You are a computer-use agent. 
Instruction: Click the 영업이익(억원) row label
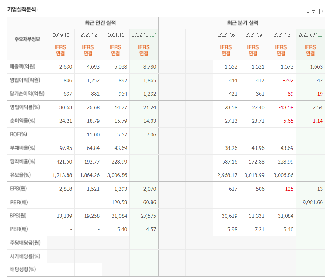tap(25, 80)
